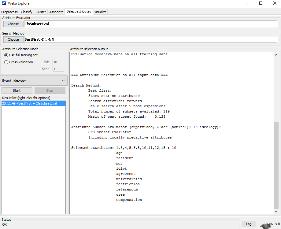Click the Weka Explorer title bar logo
The height and width of the screenshot is (229, 281).
[x=4, y=3]
